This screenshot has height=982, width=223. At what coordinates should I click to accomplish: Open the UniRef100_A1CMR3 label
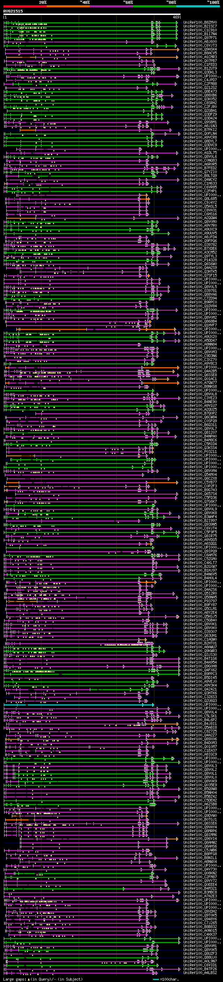(200, 57)
